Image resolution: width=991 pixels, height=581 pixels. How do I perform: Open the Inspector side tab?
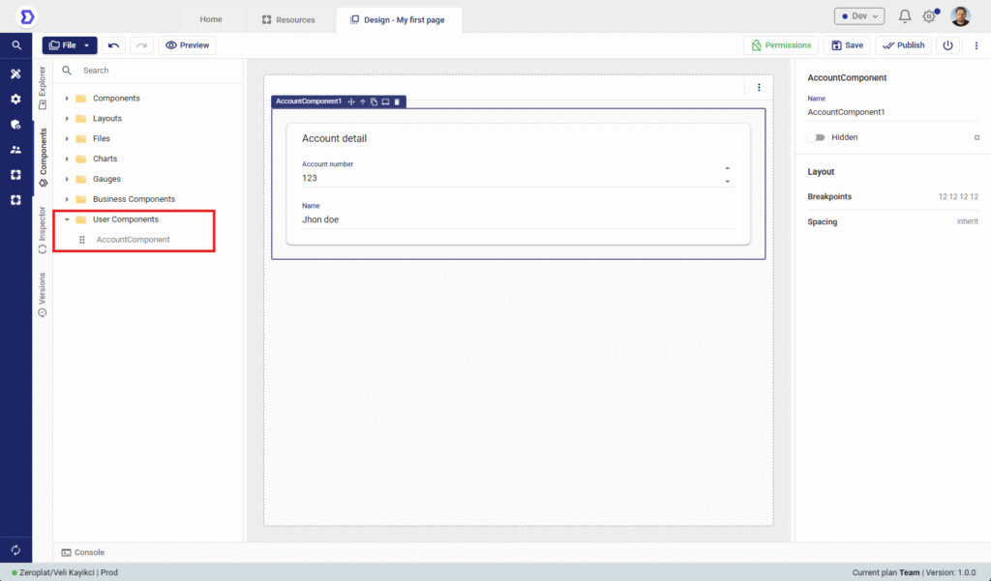coord(42,230)
